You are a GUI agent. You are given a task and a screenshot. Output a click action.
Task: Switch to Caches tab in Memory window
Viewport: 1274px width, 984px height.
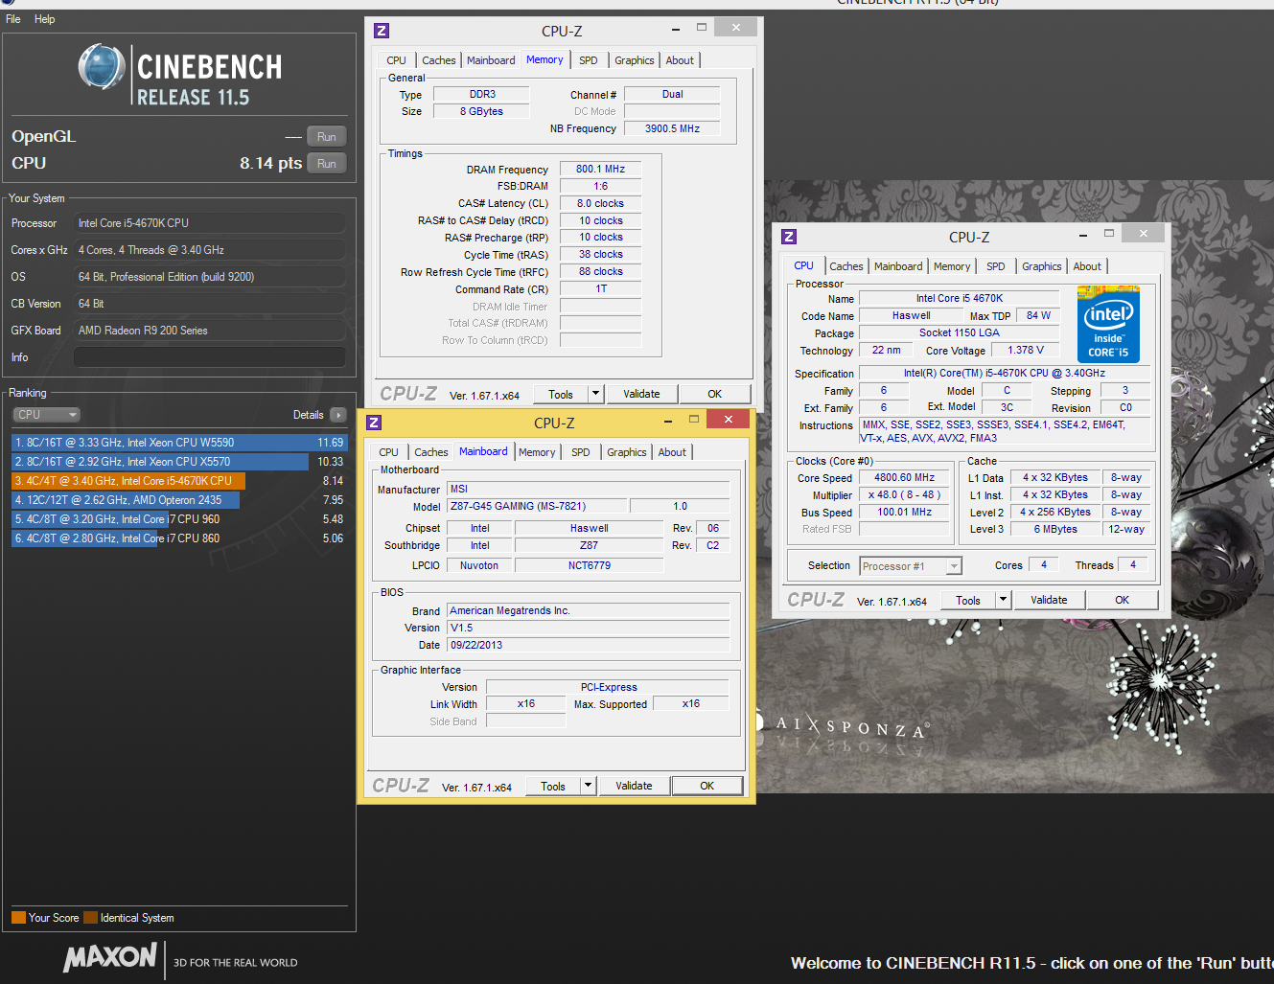[439, 60]
